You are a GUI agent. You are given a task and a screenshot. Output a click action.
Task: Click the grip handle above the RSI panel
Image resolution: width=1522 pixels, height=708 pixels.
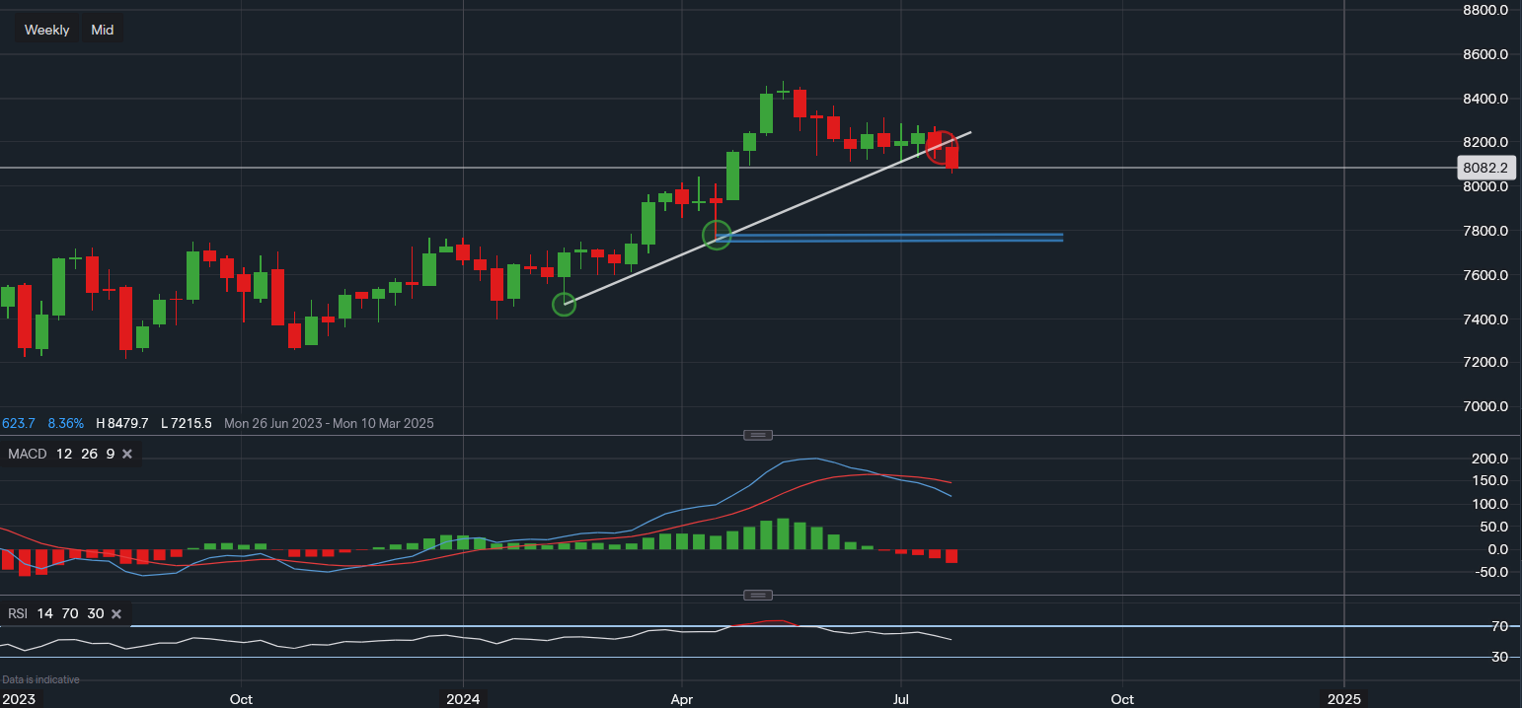tap(758, 596)
